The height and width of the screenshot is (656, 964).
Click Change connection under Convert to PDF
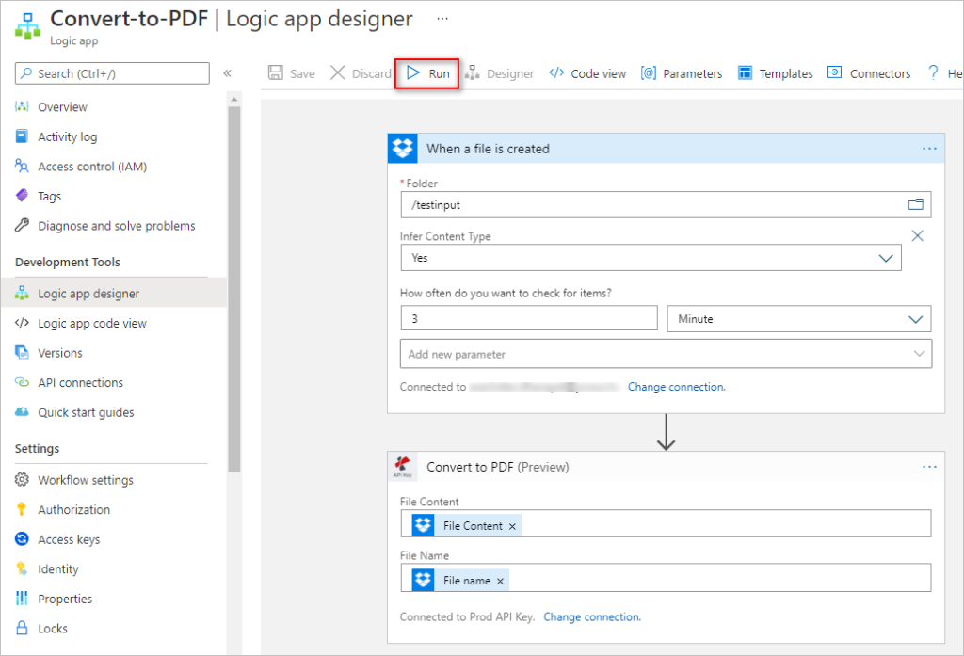click(x=591, y=616)
